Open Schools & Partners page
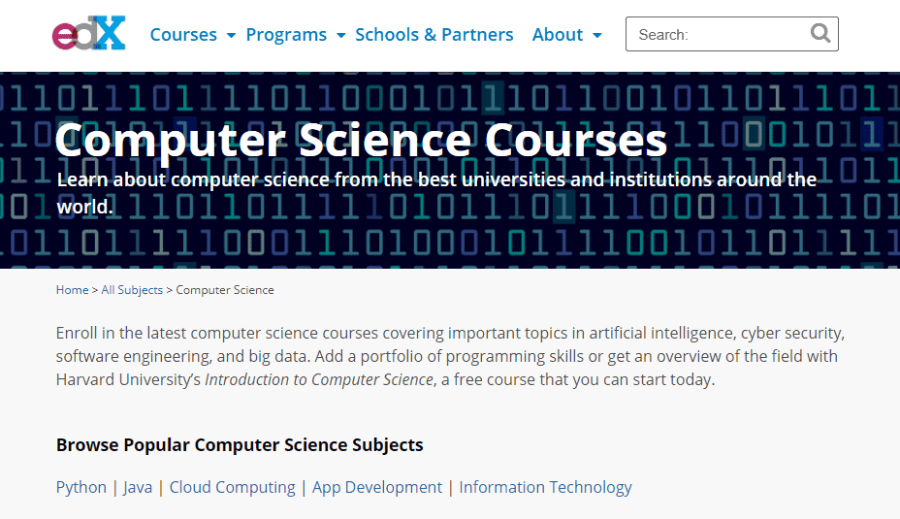The height and width of the screenshot is (519, 900). [x=434, y=35]
